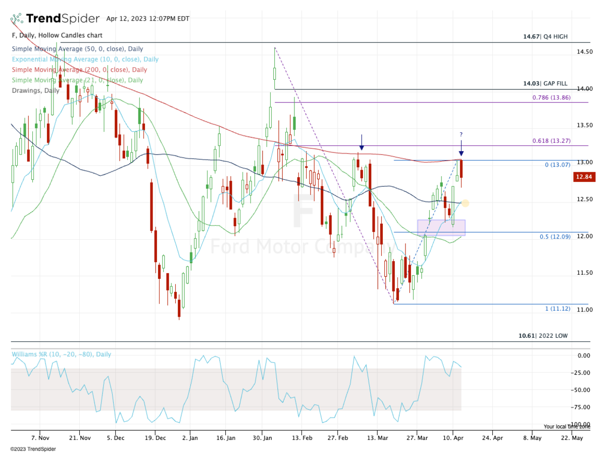Click the 0.618 (13.27) Fibonacci label
The height and width of the screenshot is (454, 606).
pyautogui.click(x=551, y=141)
